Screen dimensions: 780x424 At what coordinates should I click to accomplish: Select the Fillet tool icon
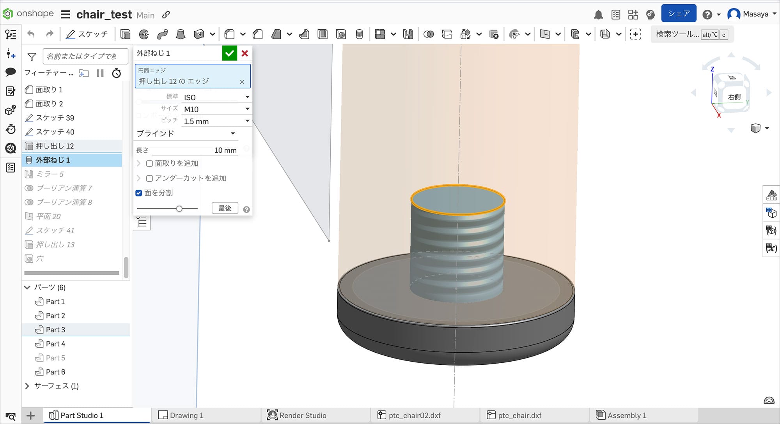click(229, 34)
